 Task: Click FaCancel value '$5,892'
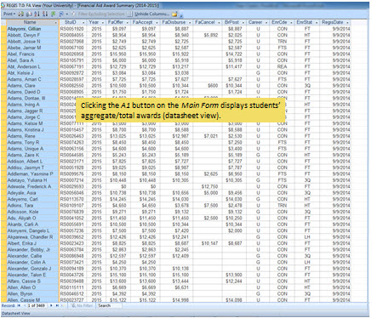(211, 35)
